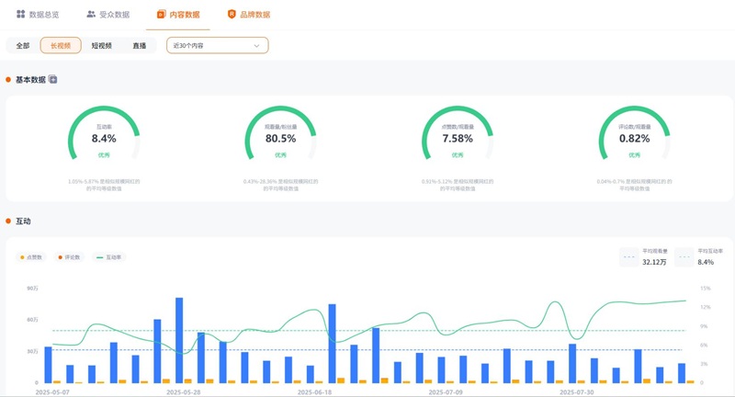Select the 直播 filter option
735x397 pixels.
(x=139, y=45)
